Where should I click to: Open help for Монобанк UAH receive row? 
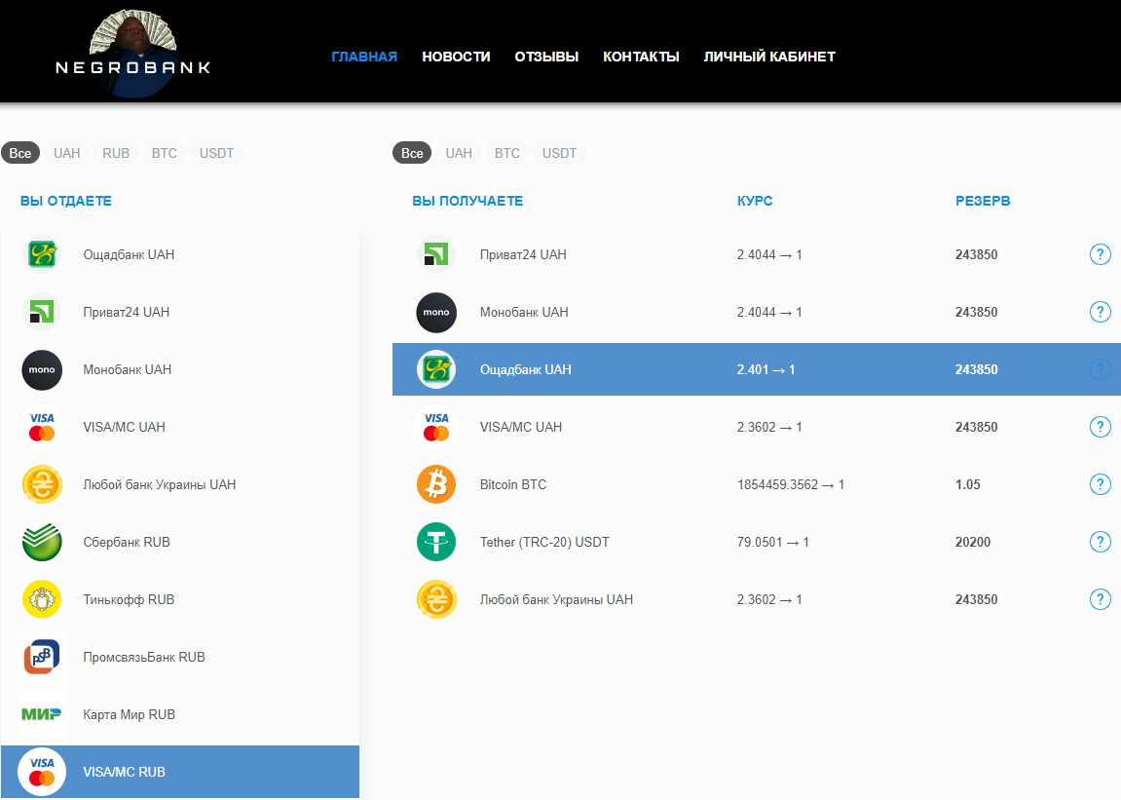[1101, 311]
